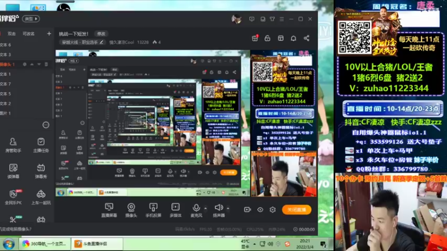This screenshot has height=251, width=447.
Task: Open Sogou input icon in tray
Action: point(287,244)
